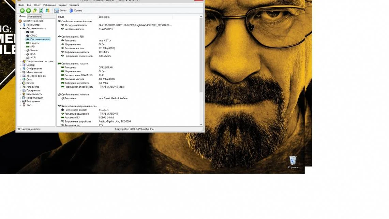Expand the Операционная система node arrow

pyautogui.click(x=20, y=61)
